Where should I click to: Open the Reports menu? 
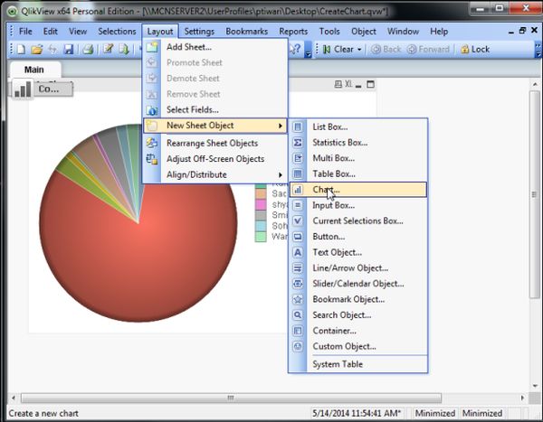tap(293, 32)
